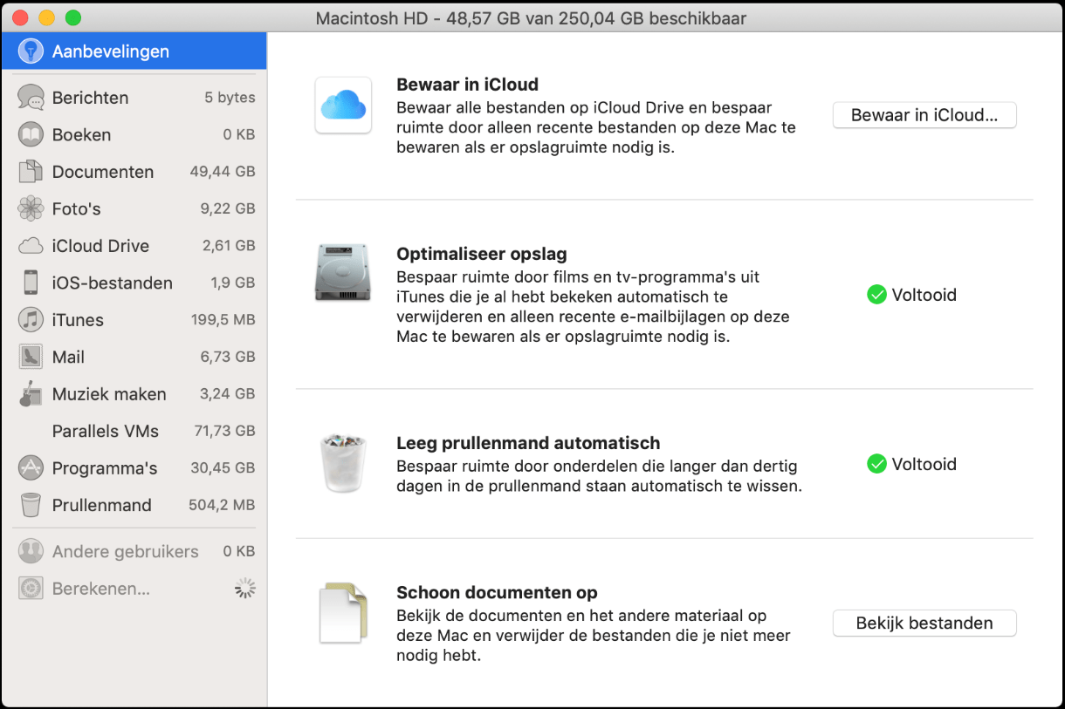Close the storage window with red button
Screen dimensions: 1065x709
pos(21,17)
